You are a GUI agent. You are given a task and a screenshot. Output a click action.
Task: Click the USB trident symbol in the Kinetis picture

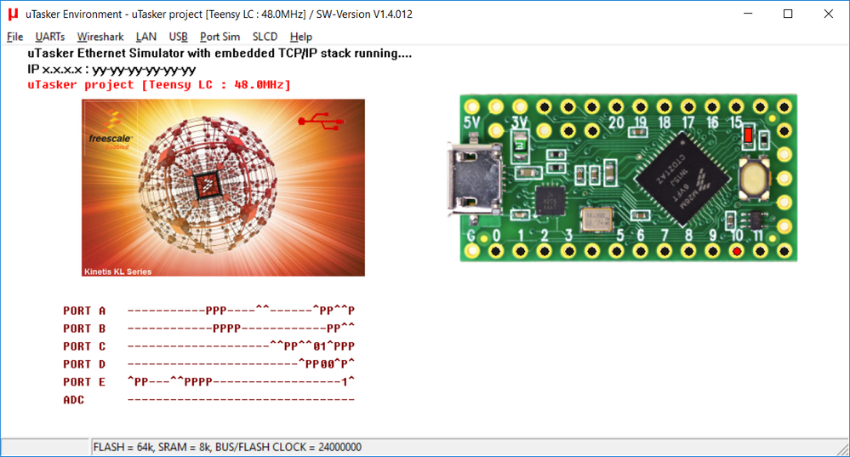coord(321,121)
